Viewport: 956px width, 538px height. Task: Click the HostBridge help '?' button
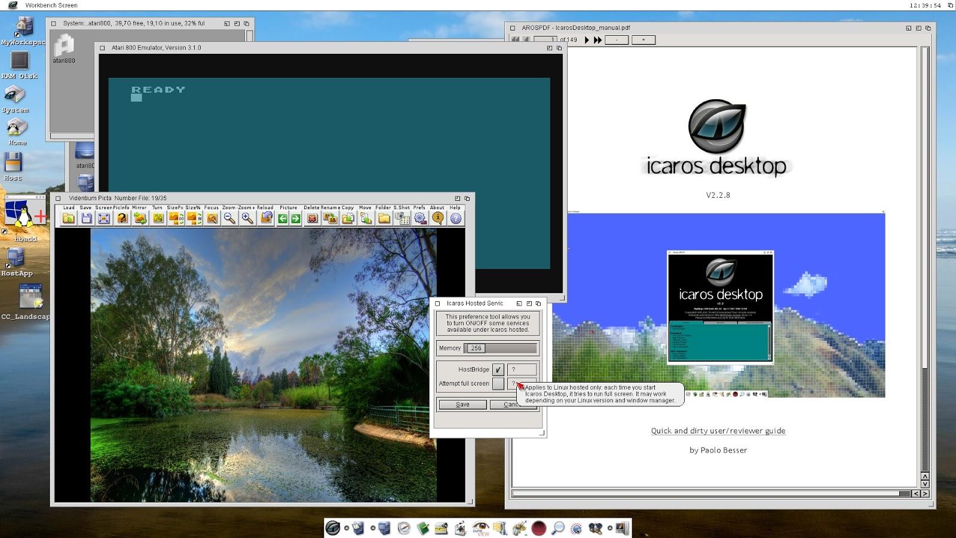pyautogui.click(x=522, y=369)
